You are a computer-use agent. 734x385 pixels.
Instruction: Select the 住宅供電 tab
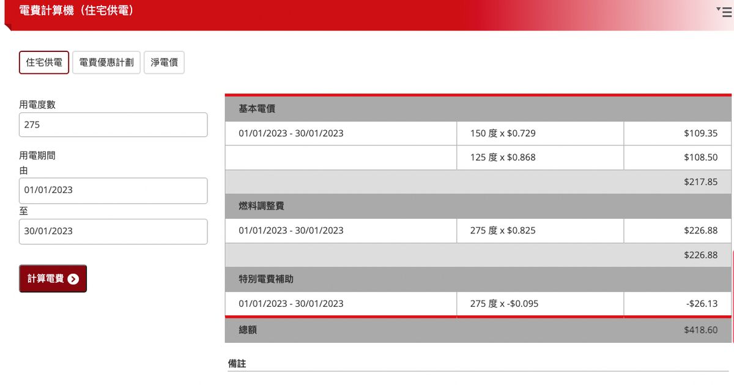(x=44, y=62)
